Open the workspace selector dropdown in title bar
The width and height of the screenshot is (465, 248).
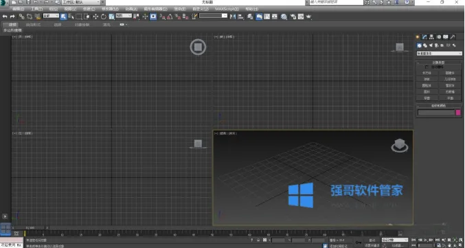tap(82, 2)
